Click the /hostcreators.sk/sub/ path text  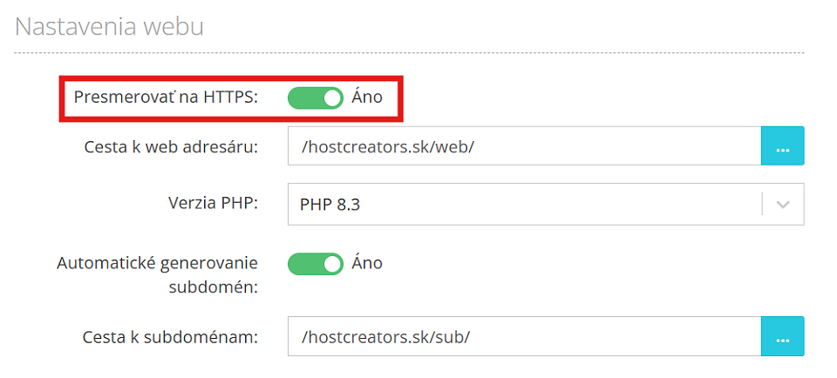point(384,337)
